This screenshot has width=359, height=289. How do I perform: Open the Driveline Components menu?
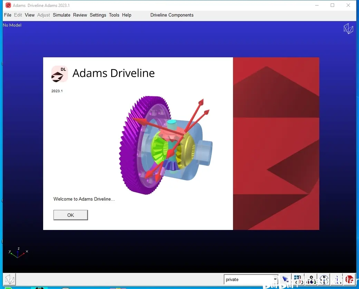[172, 15]
